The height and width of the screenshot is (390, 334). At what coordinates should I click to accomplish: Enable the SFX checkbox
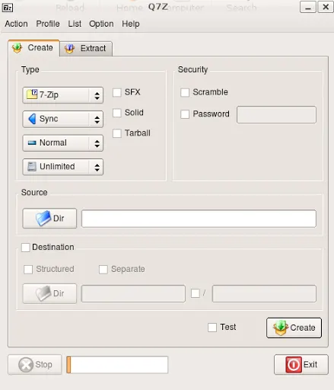(x=117, y=92)
